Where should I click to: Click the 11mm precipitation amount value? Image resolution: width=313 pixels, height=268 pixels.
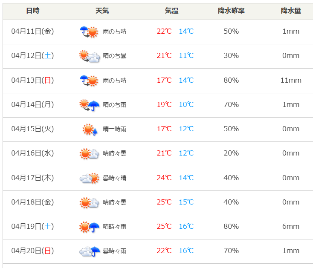pyautogui.click(x=291, y=80)
